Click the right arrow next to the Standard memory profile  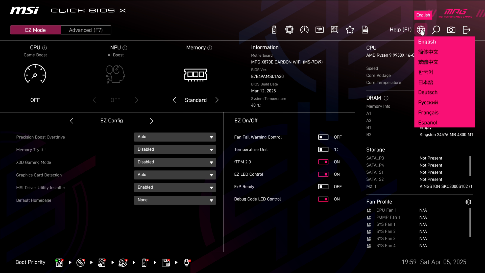(x=217, y=100)
